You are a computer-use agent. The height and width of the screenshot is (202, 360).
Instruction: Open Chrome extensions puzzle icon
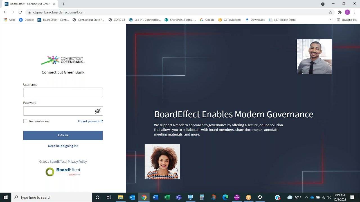[x=340, y=12]
